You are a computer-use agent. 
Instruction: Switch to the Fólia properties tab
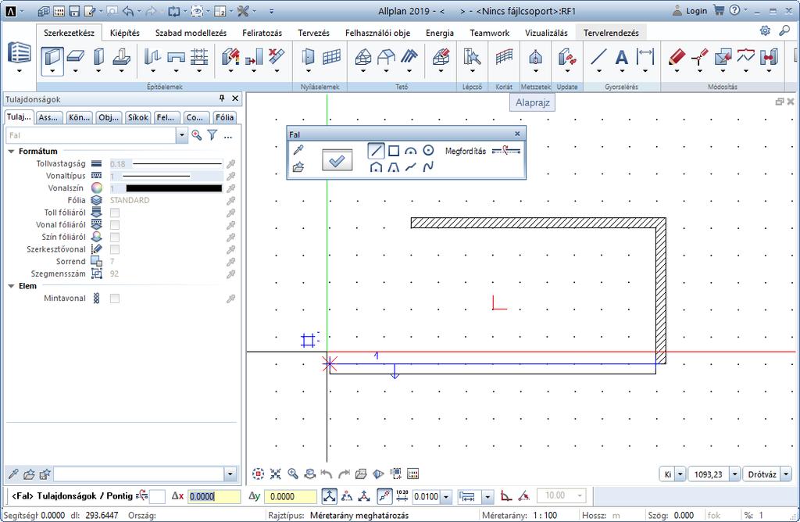224,117
